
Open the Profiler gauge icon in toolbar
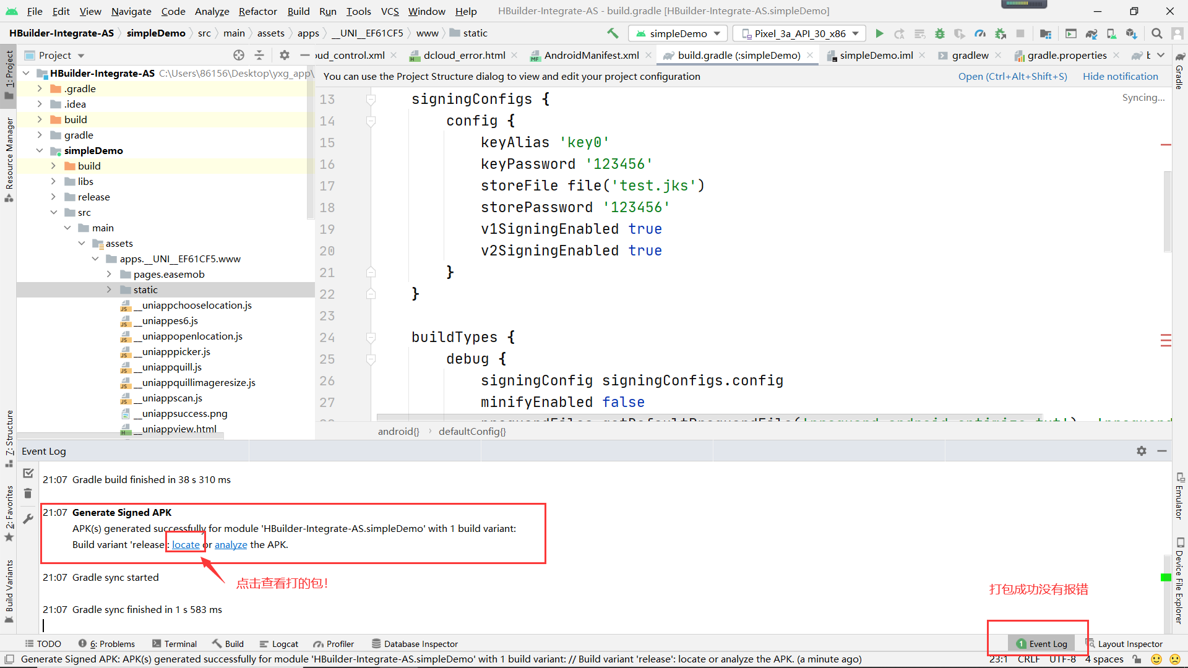pyautogui.click(x=980, y=33)
